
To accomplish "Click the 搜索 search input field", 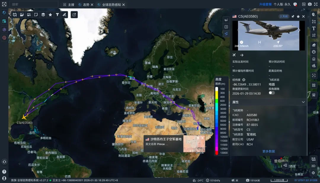I will (33, 4).
